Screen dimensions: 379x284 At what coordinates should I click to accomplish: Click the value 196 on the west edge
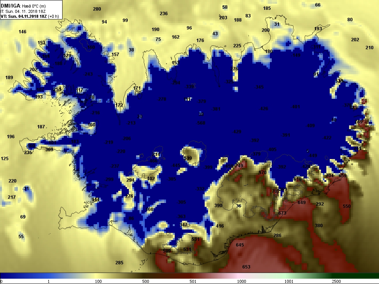(x=11, y=136)
